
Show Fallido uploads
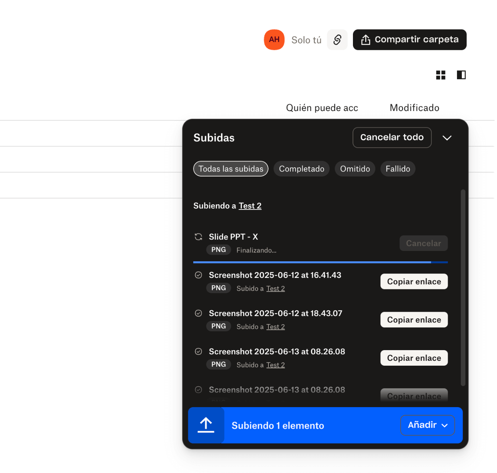click(x=398, y=169)
